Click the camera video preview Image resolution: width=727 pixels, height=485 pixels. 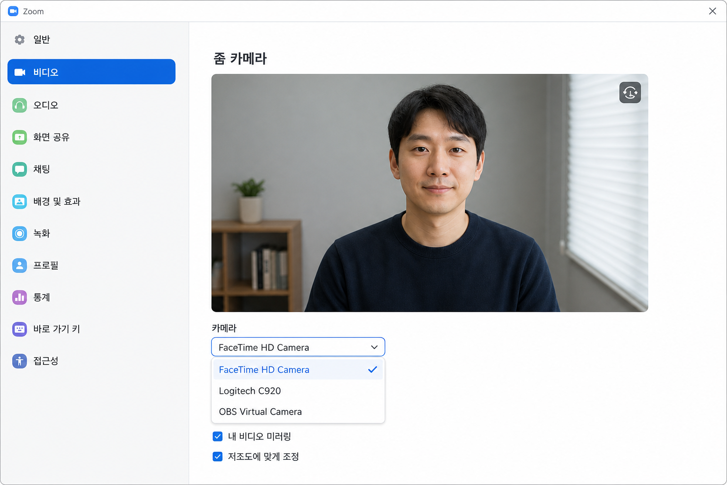(430, 193)
